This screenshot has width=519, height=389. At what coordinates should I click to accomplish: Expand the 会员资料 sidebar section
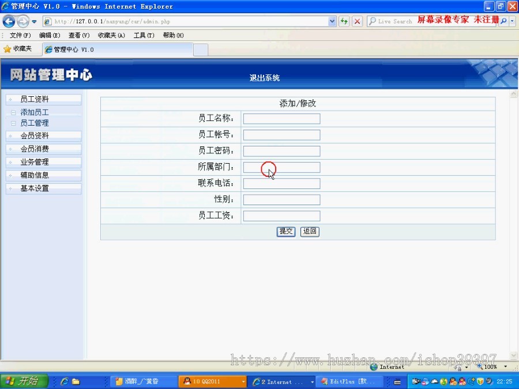[x=44, y=135]
